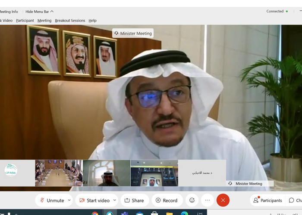Select the conference room video thumbnail
This screenshot has height=215, width=302.
click(x=59, y=173)
